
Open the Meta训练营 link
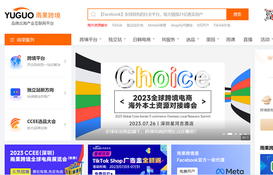click(157, 25)
